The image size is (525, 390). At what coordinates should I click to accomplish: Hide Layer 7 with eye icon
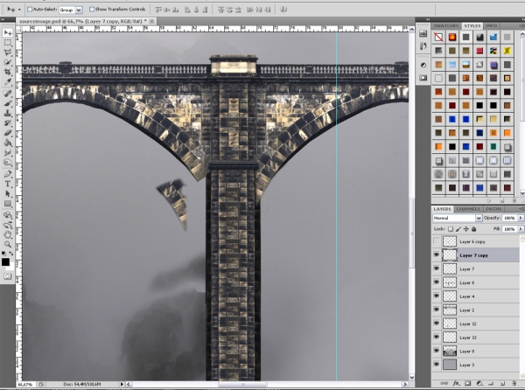(437, 268)
